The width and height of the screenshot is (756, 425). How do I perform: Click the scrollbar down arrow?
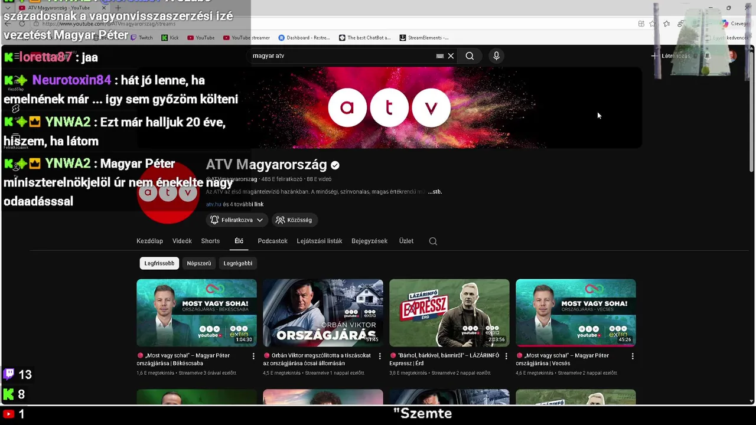point(751,401)
